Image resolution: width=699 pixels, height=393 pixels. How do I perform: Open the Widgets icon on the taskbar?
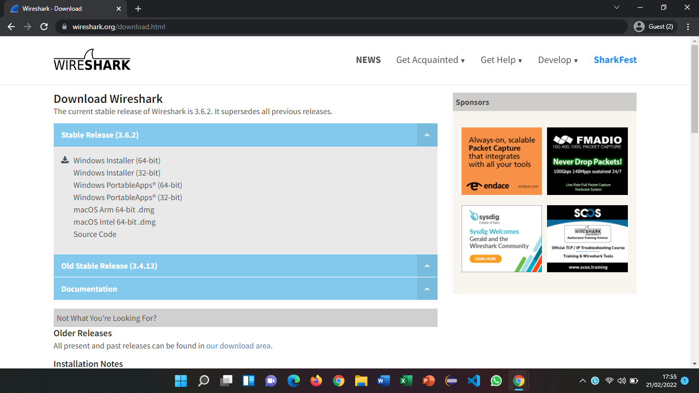coord(248,381)
